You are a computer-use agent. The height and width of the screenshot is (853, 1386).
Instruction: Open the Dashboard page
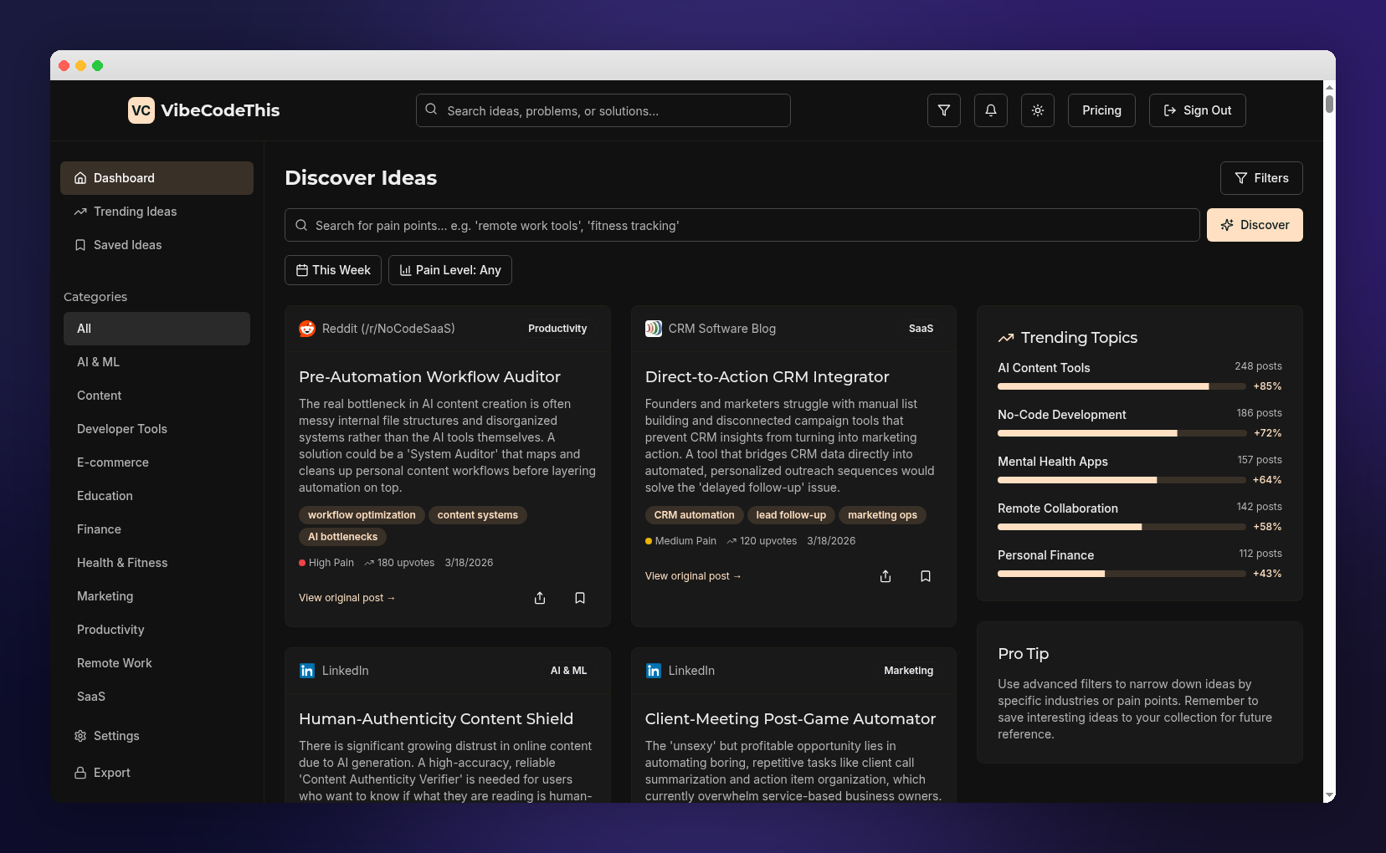click(x=157, y=178)
